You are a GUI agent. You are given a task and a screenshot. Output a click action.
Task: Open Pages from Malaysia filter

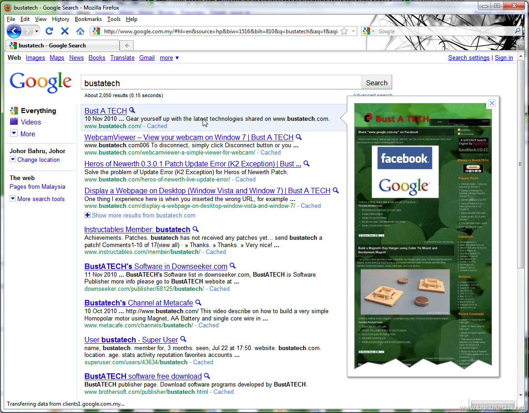coord(37,186)
